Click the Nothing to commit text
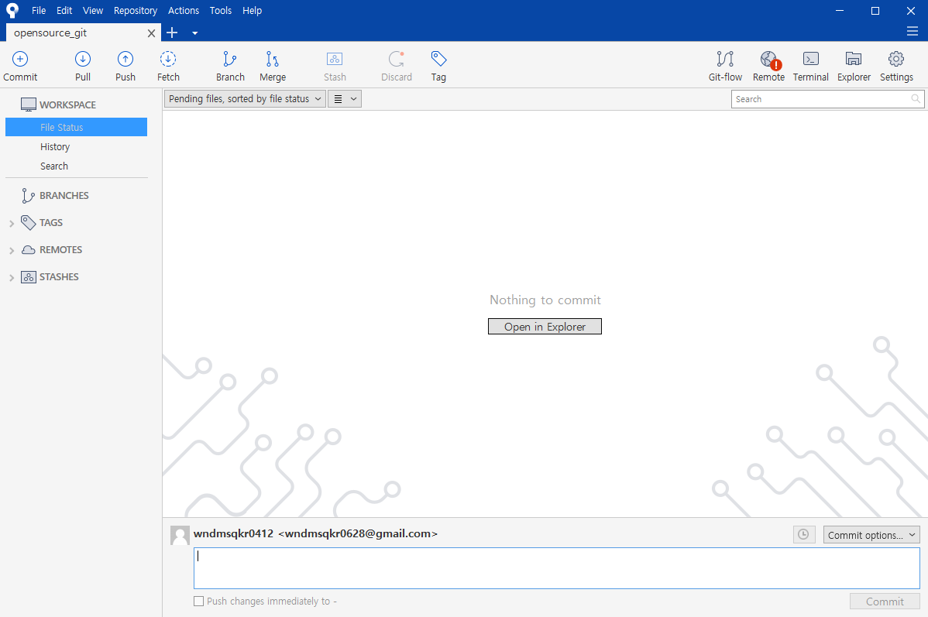This screenshot has height=617, width=928. 545,300
